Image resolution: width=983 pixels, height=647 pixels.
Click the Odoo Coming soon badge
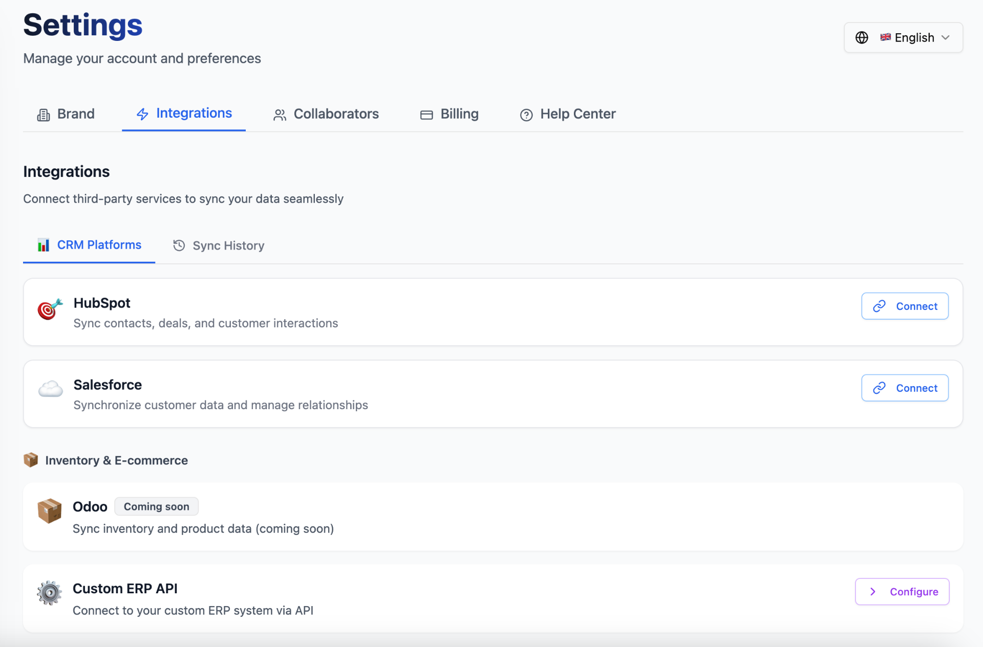click(x=156, y=506)
